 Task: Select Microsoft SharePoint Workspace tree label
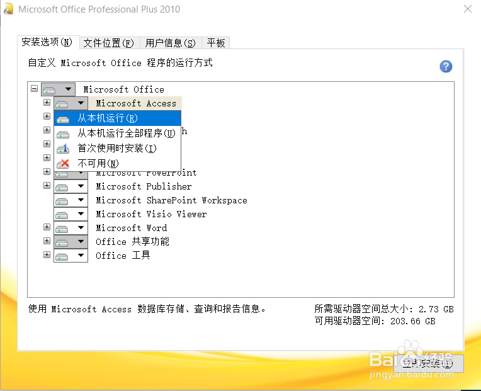click(171, 200)
